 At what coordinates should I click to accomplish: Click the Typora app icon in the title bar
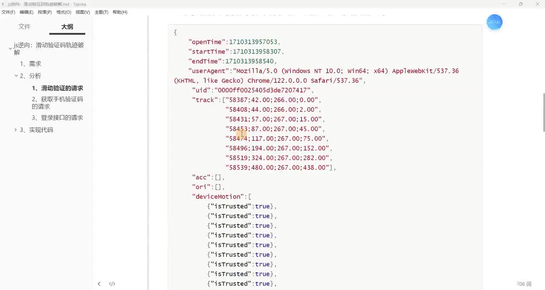[3, 4]
